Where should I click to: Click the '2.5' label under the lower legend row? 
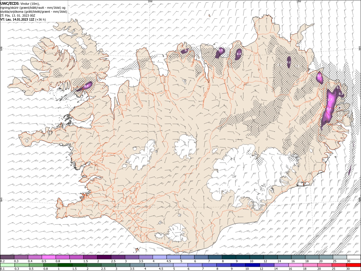[x=104, y=269]
